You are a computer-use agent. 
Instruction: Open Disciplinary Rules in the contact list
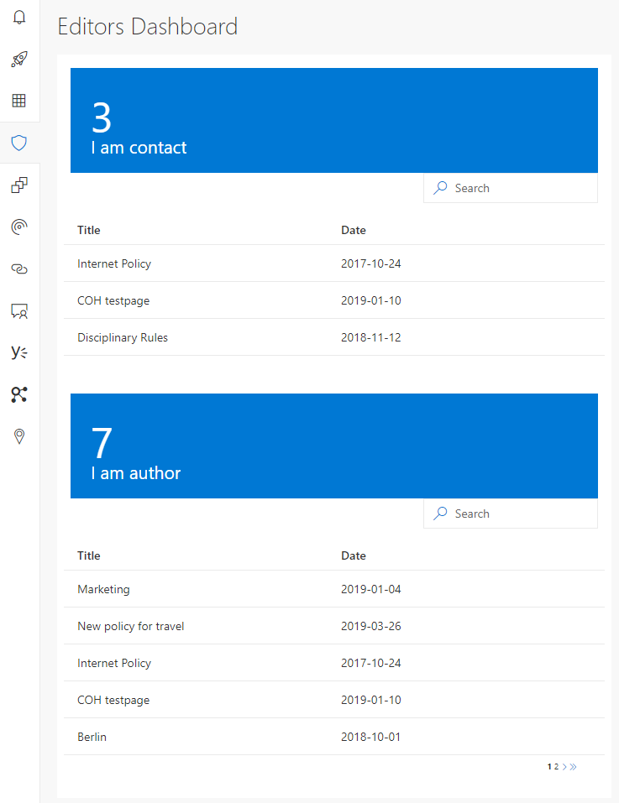tap(123, 337)
